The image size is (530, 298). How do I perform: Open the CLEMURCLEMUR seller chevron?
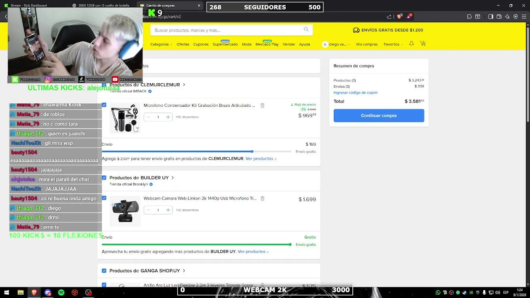coord(184,85)
